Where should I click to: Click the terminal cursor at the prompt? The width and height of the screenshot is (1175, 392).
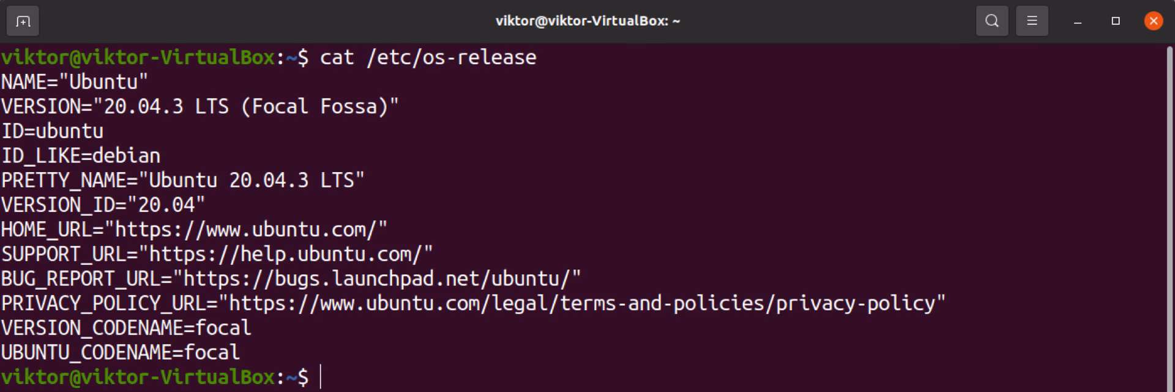[x=321, y=377]
